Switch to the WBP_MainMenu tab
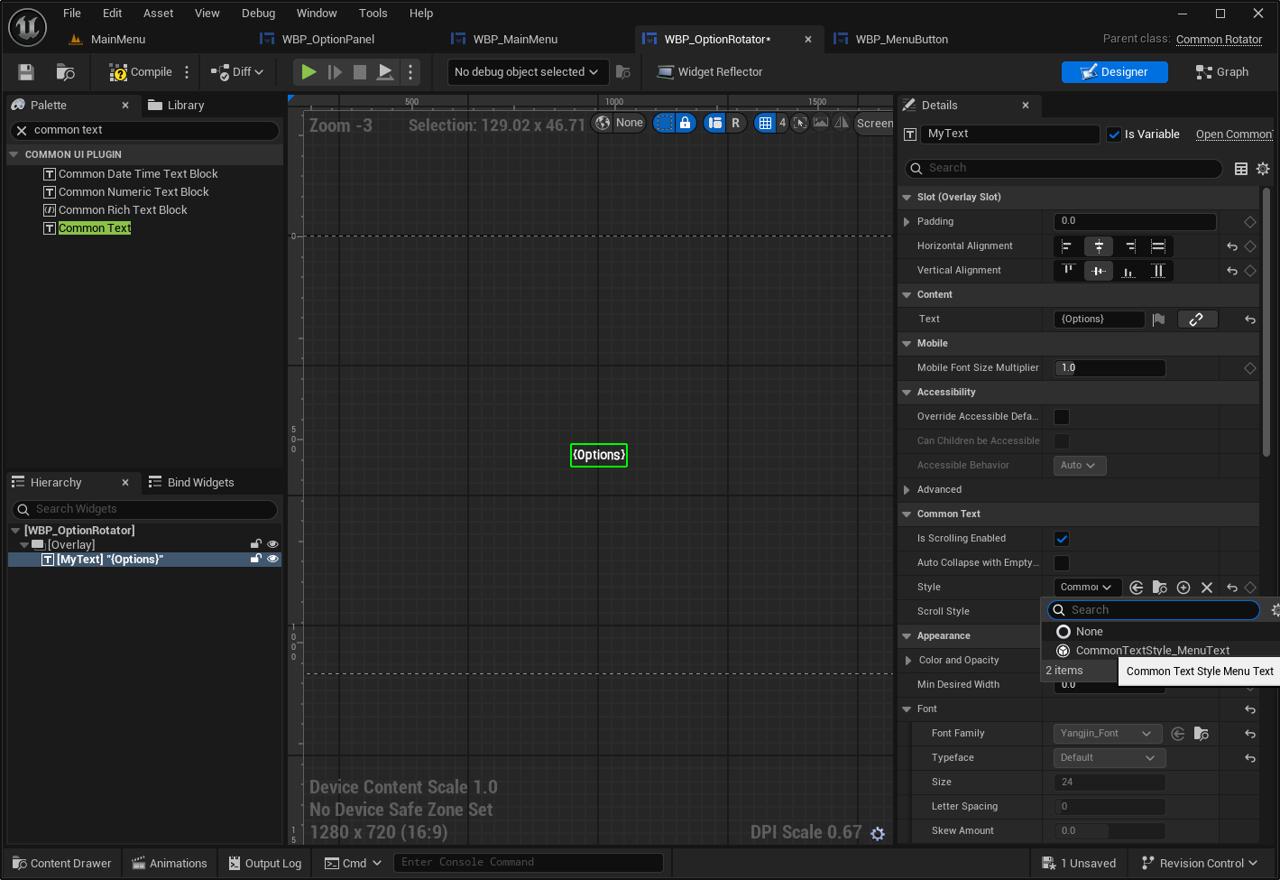 pos(514,40)
